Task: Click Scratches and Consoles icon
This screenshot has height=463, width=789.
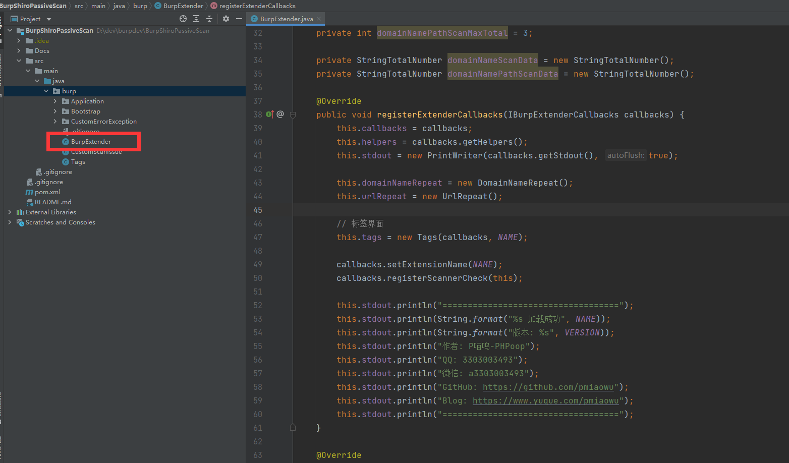Action: pyautogui.click(x=20, y=222)
